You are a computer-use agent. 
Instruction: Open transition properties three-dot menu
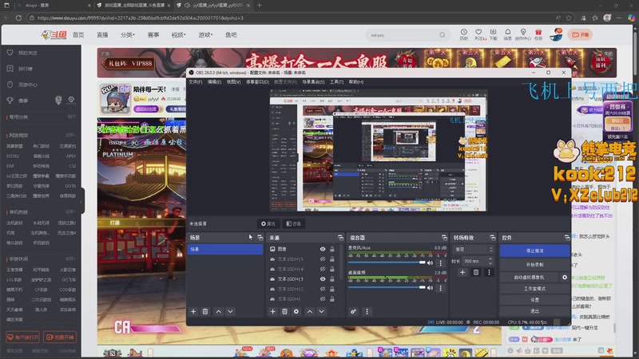point(489,272)
